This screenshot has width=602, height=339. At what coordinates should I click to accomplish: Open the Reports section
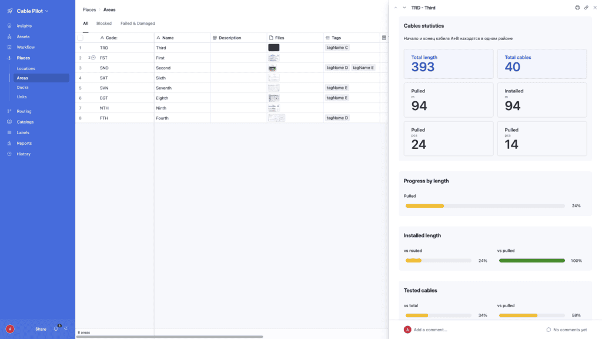24,144
